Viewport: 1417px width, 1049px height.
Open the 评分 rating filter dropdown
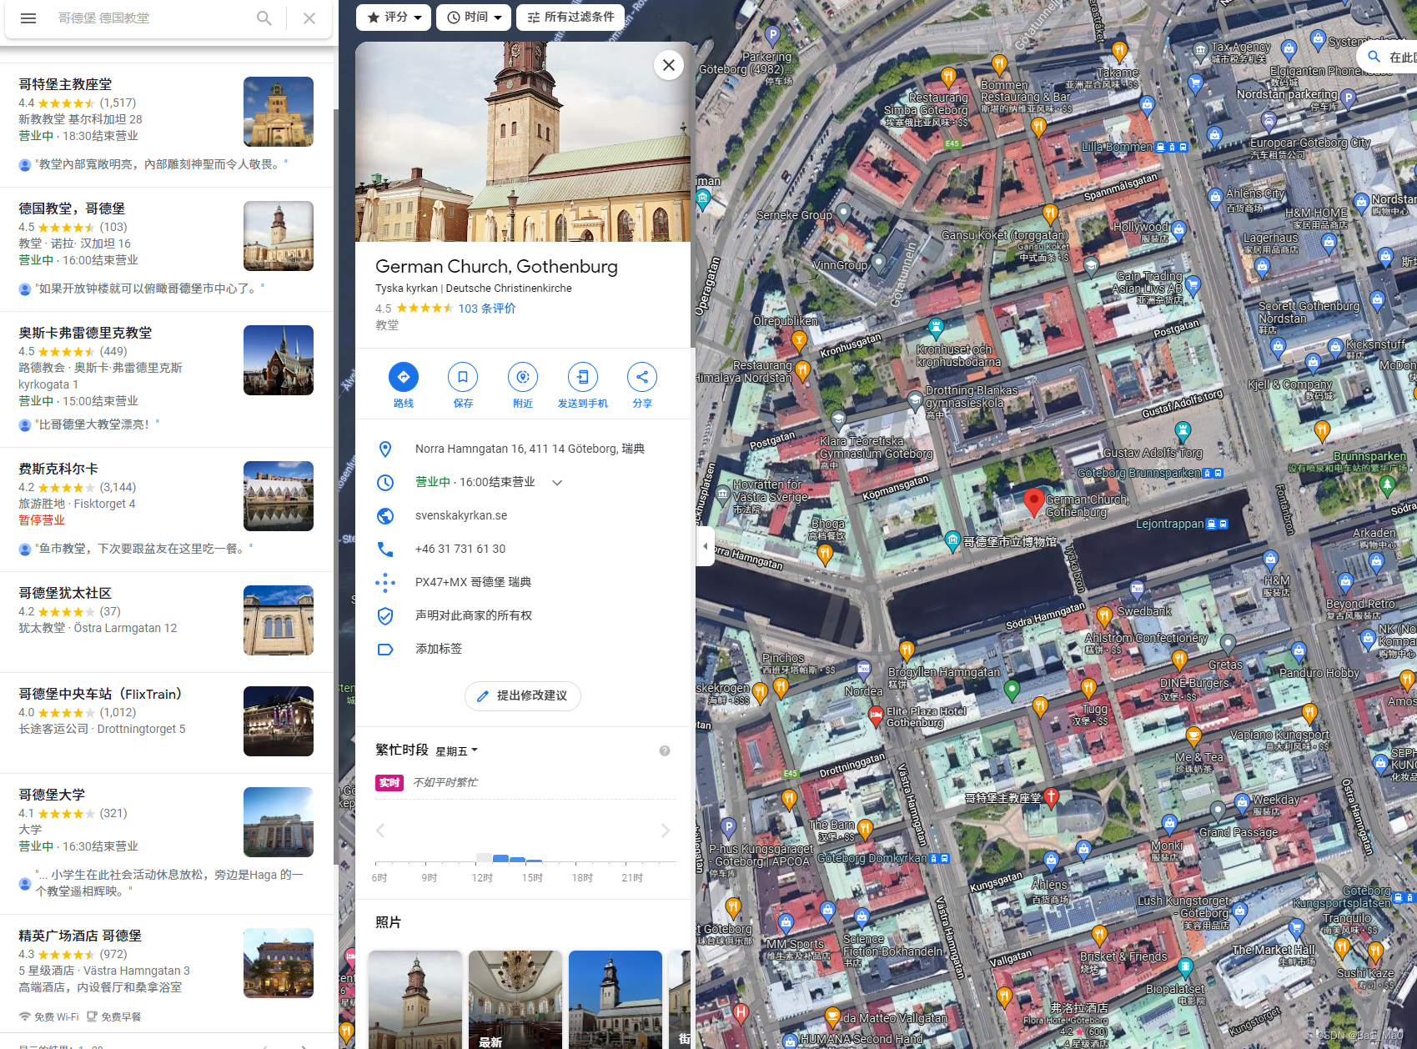394,17
